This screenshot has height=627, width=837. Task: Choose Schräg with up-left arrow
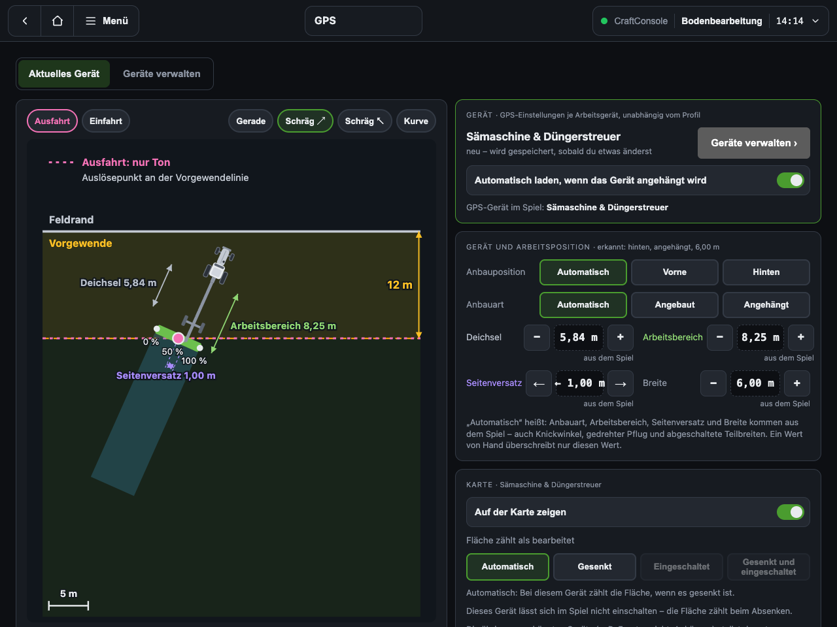(365, 121)
